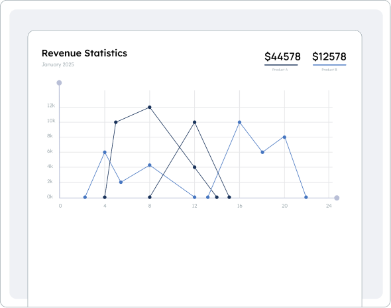The height and width of the screenshot is (308, 391).
Task: Click the round handle ending the x-axis
Action: tap(337, 198)
